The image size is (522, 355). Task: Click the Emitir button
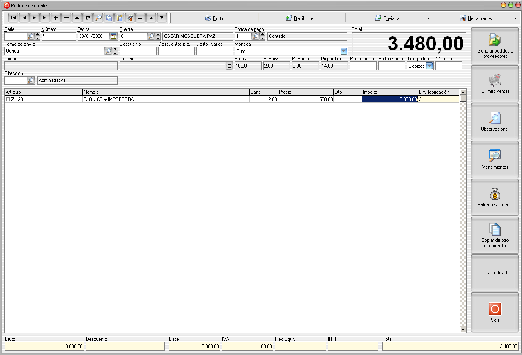[214, 18]
